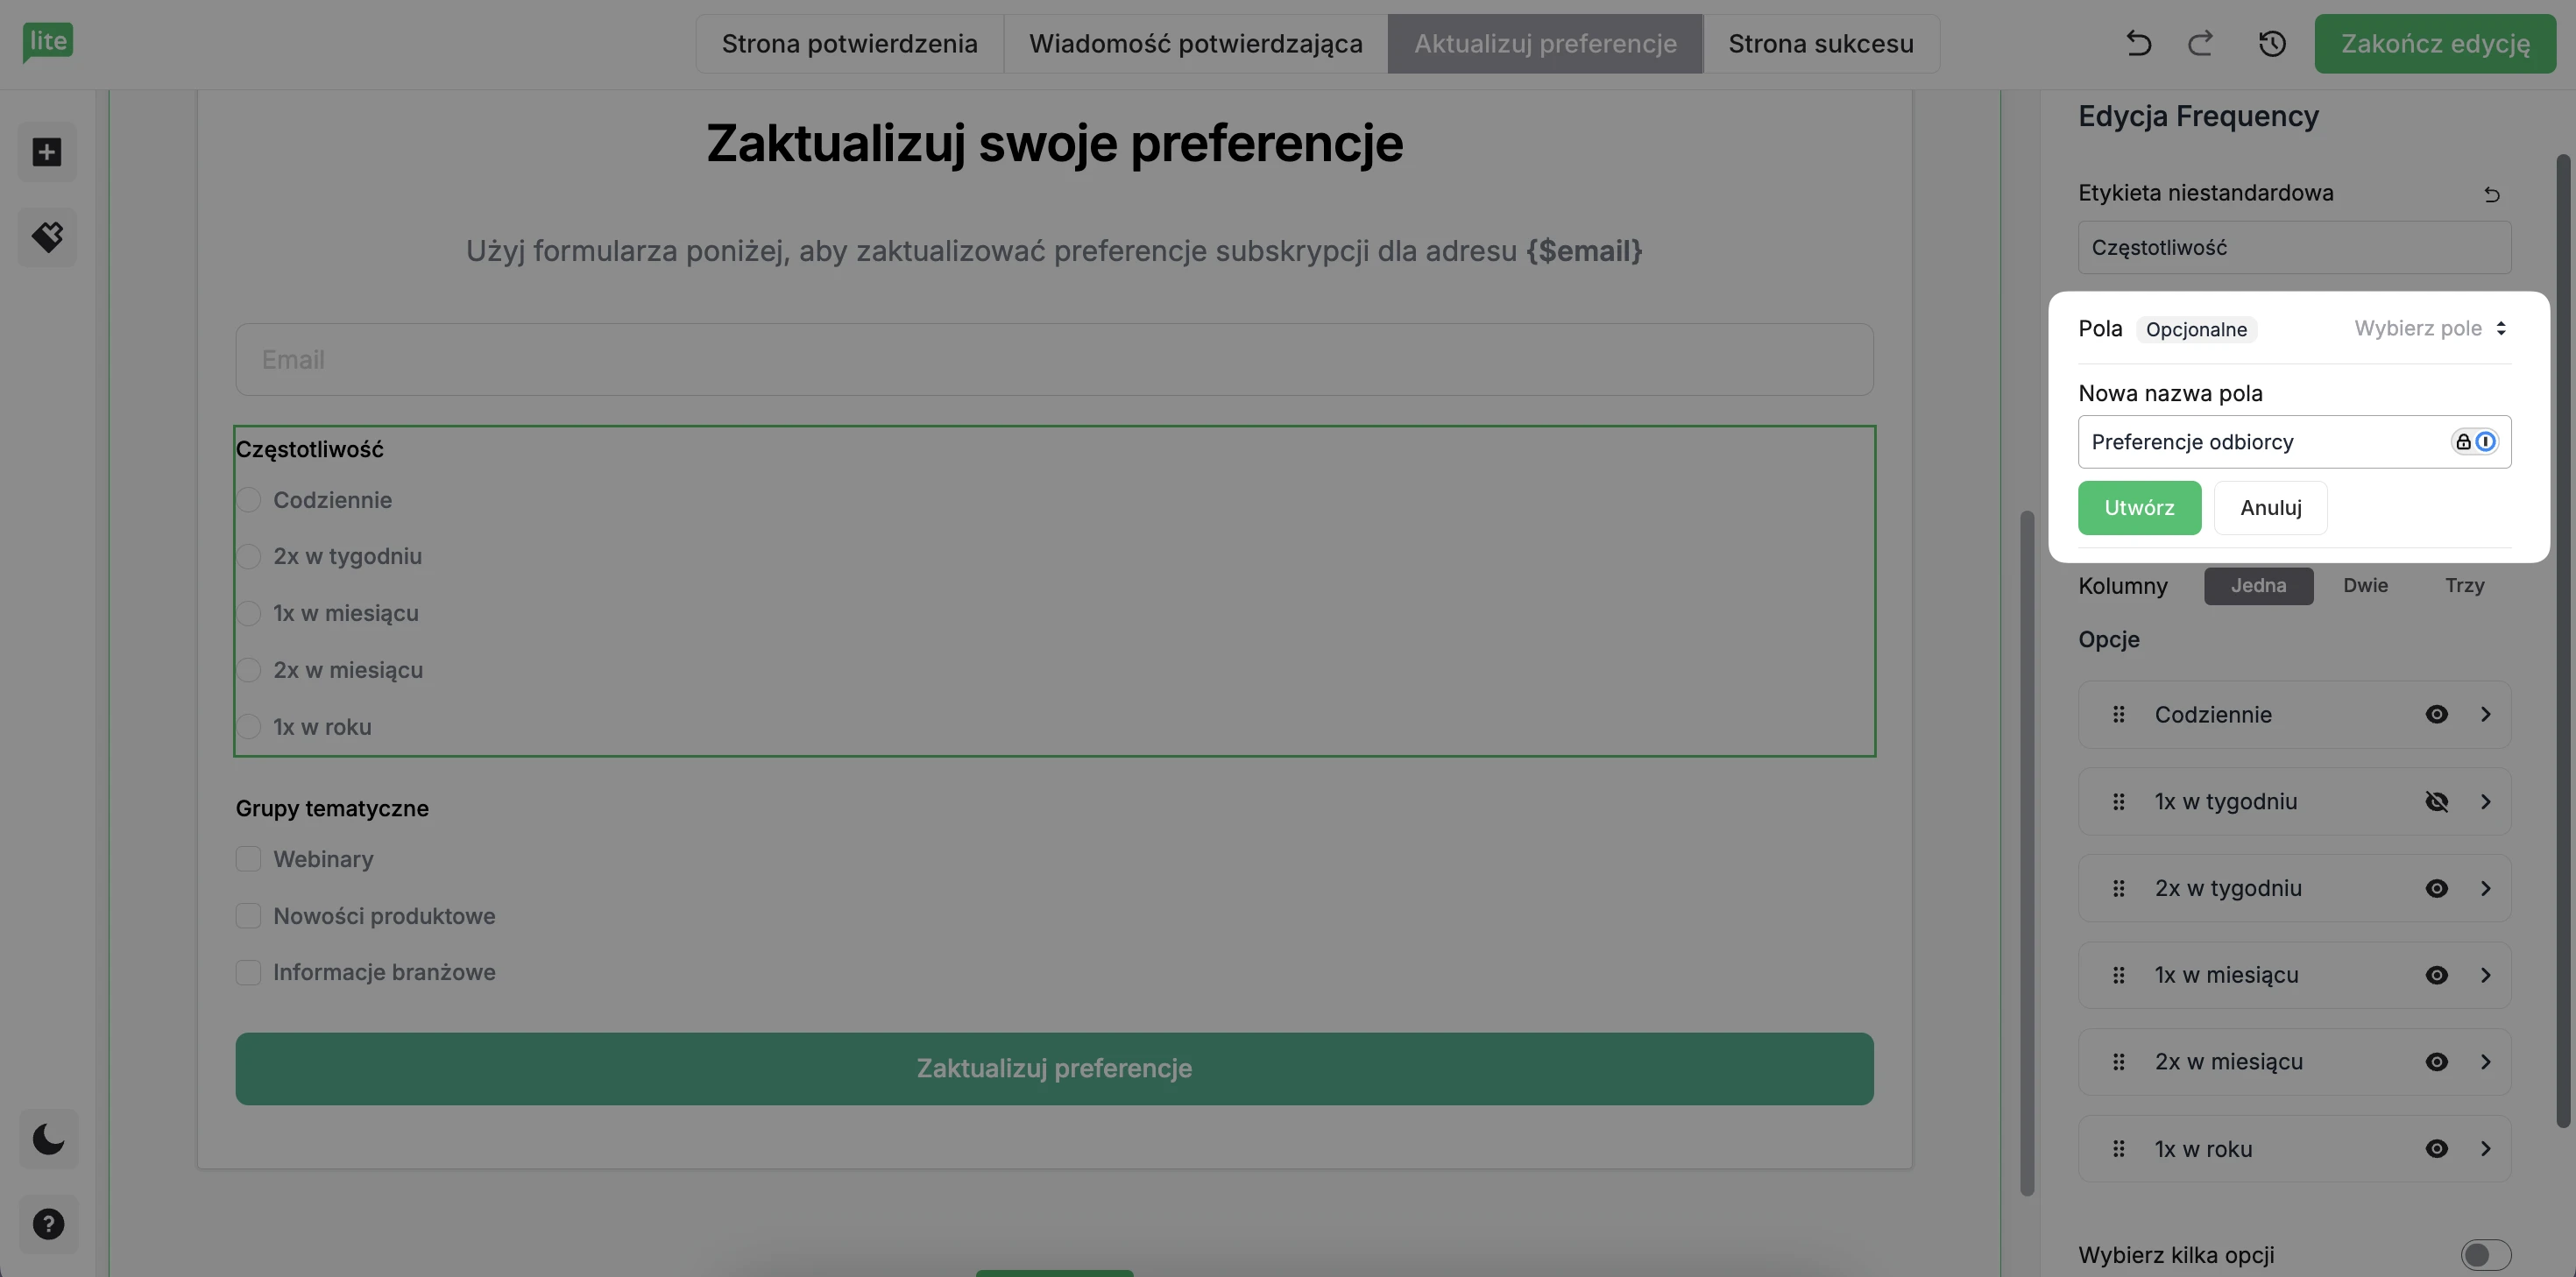
Task: Open the help question mark icon
Action: click(x=48, y=1224)
